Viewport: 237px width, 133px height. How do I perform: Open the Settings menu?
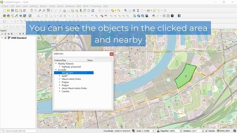(x=34, y=6)
